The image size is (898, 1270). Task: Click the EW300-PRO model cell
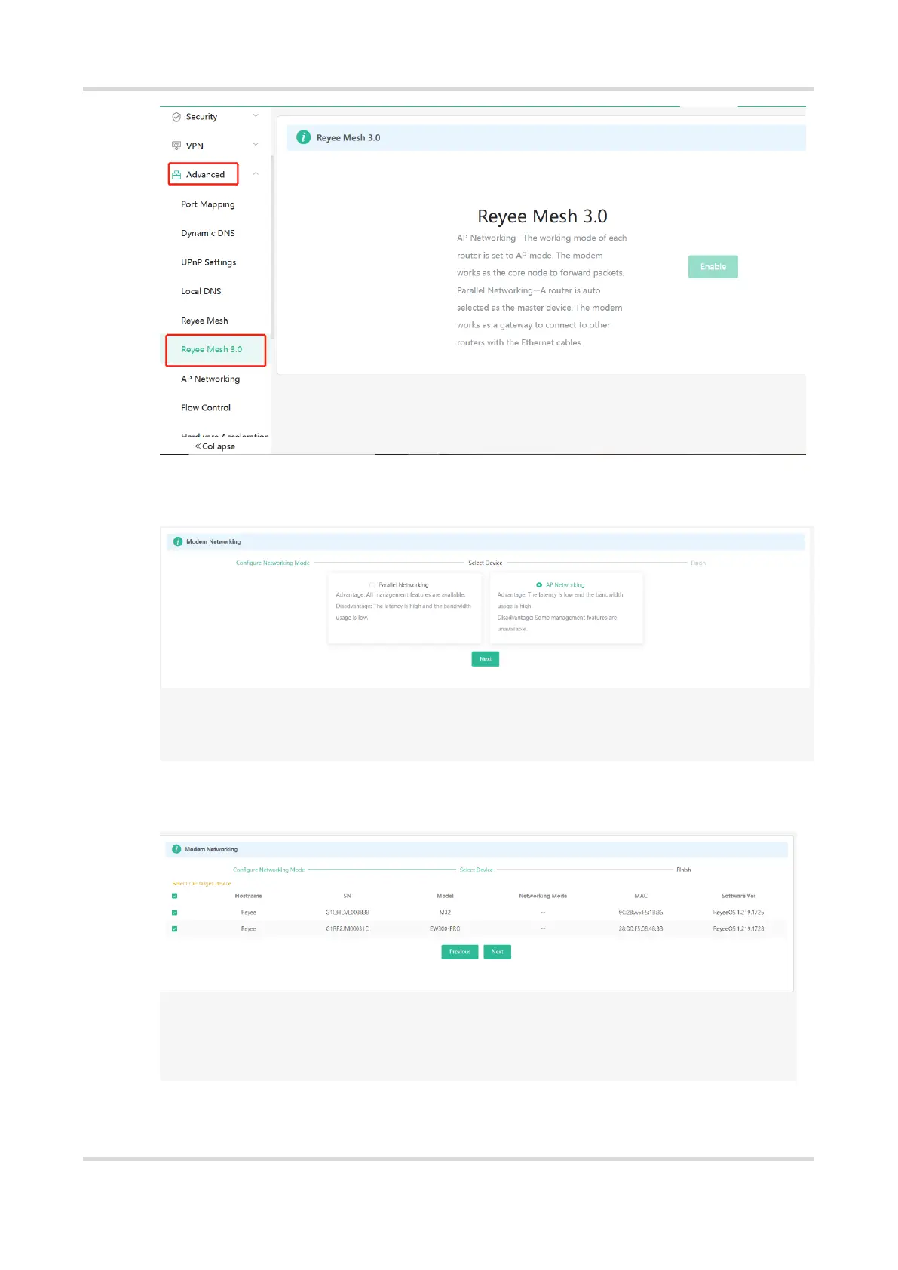445,929
